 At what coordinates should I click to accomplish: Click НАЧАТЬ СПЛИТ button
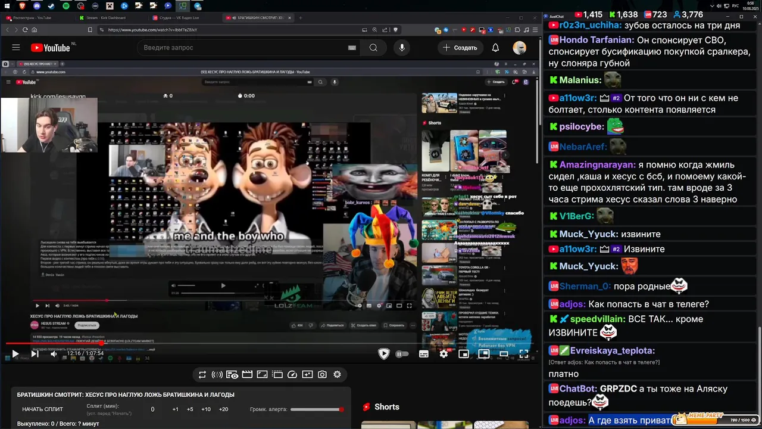(x=42, y=409)
